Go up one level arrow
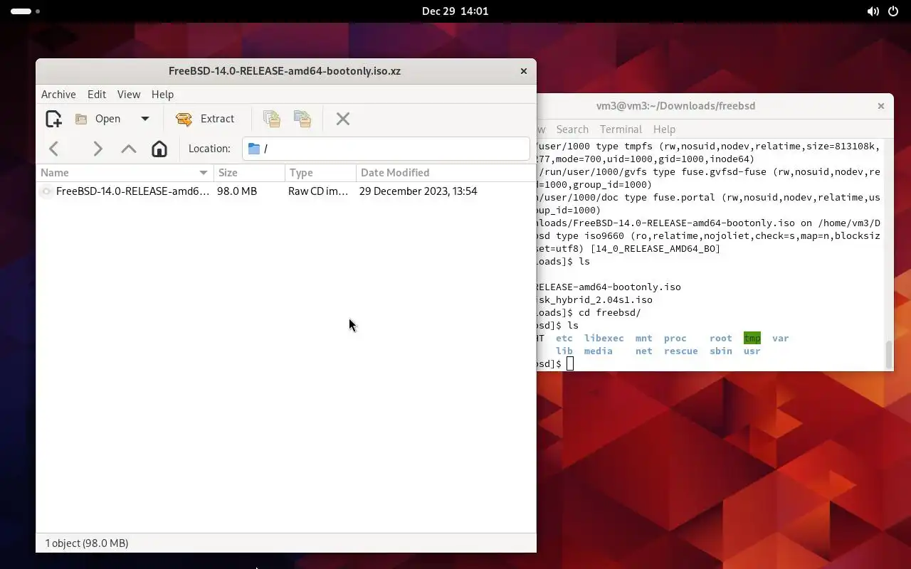This screenshot has height=569, width=911. pyautogui.click(x=129, y=149)
